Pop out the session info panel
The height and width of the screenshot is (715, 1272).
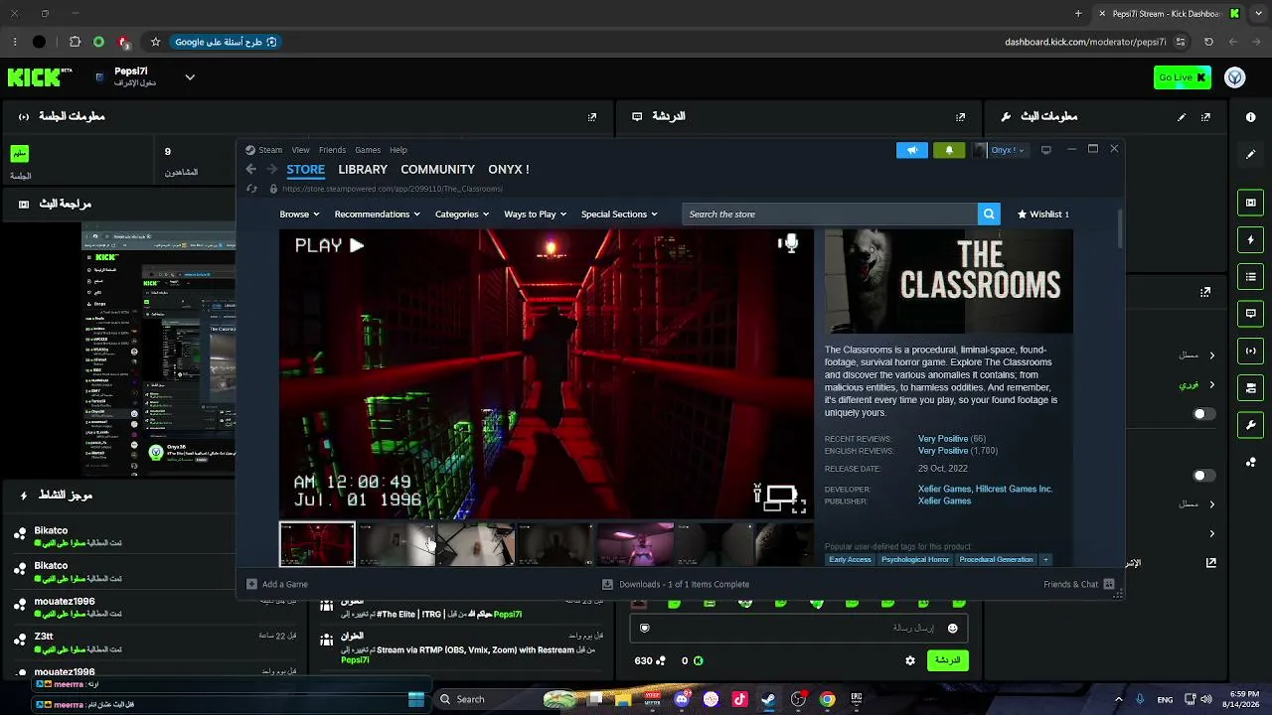(592, 116)
